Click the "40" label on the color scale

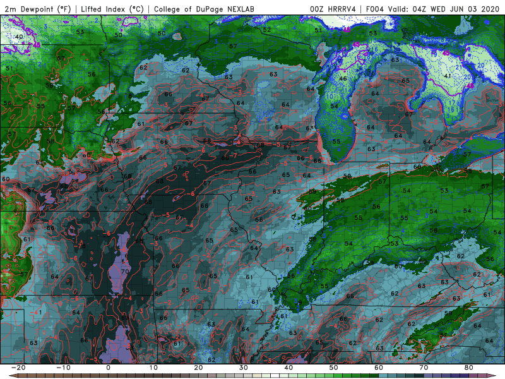288,368
